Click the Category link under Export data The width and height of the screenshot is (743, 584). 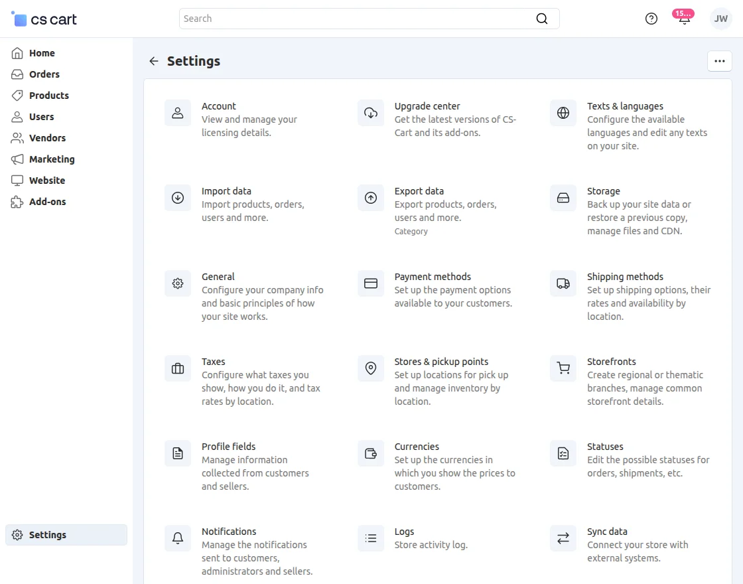[411, 232]
